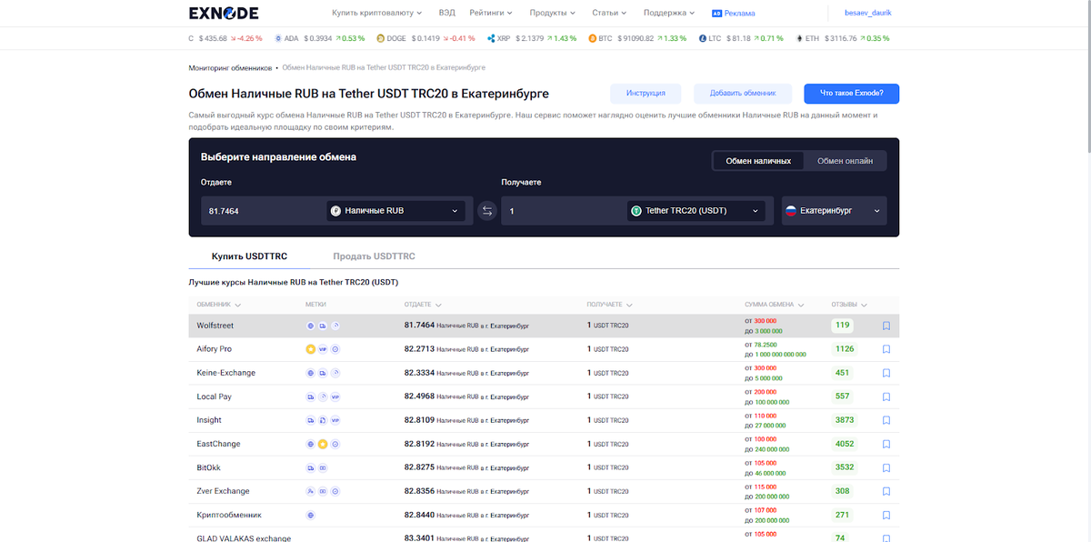Click the VIP badge next to Aifory Pro

pos(323,348)
